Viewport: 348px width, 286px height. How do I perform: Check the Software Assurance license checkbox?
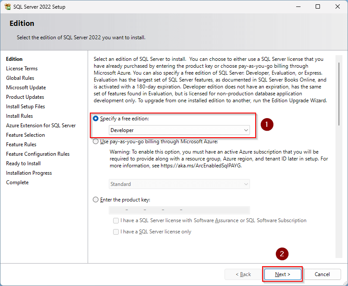pos(116,220)
